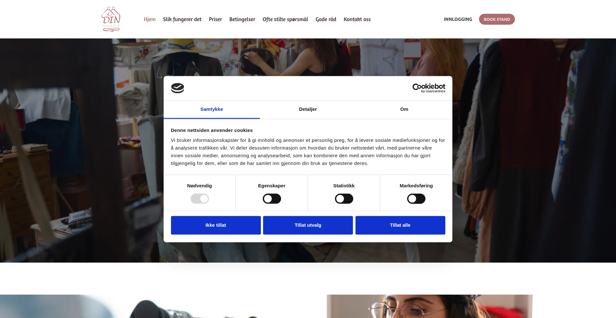Enable the Egenskaper cookie toggle
The width and height of the screenshot is (616, 318).
[x=272, y=199]
